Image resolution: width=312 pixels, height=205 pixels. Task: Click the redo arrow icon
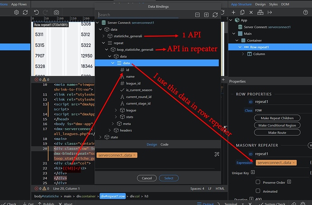click(x=45, y=12)
